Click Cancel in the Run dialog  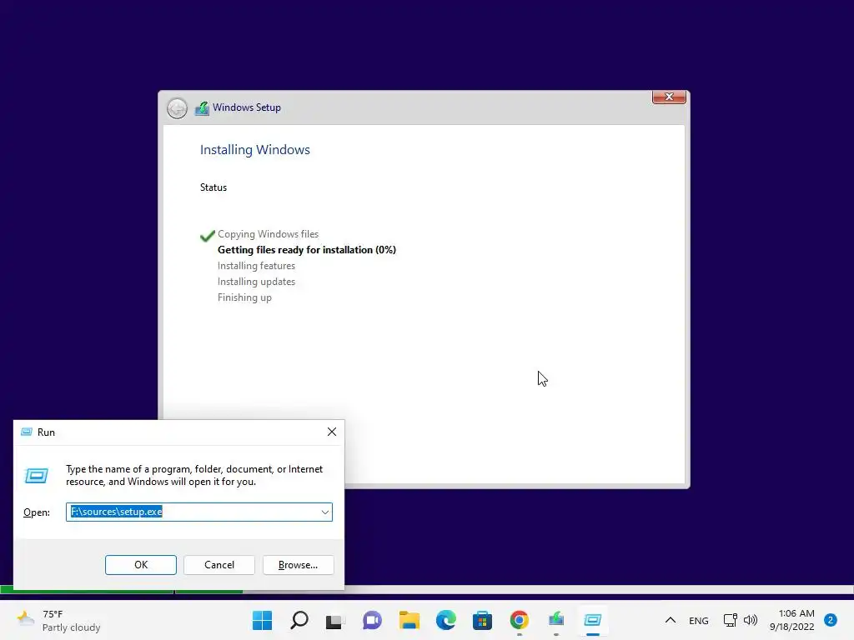pyautogui.click(x=219, y=565)
